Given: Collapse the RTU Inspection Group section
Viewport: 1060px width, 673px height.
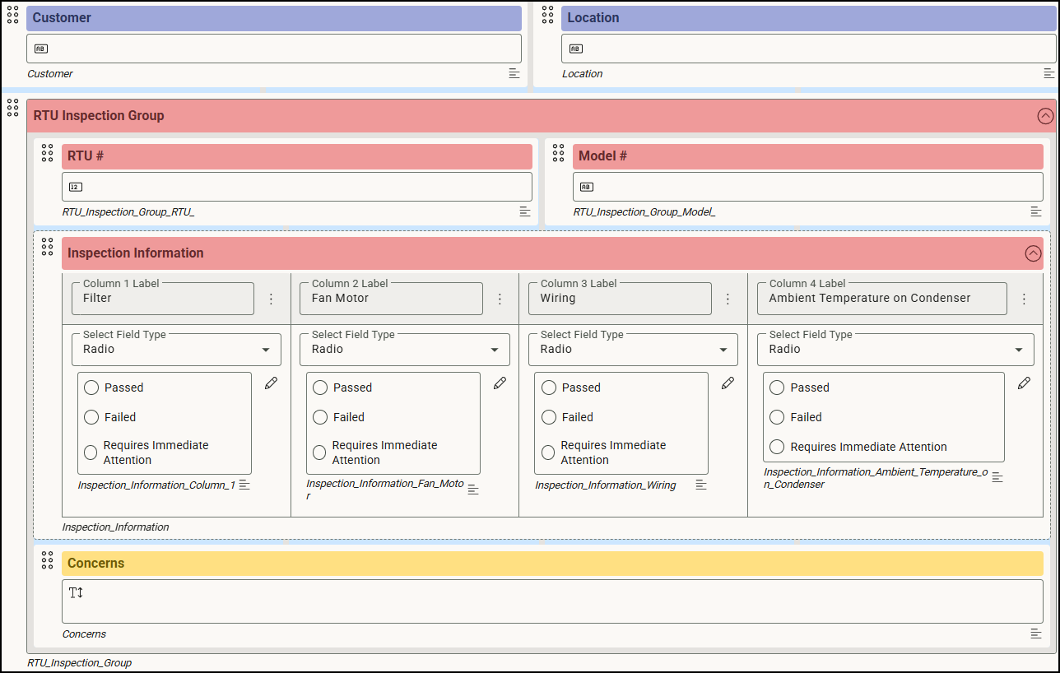Looking at the screenshot, I should tap(1045, 116).
